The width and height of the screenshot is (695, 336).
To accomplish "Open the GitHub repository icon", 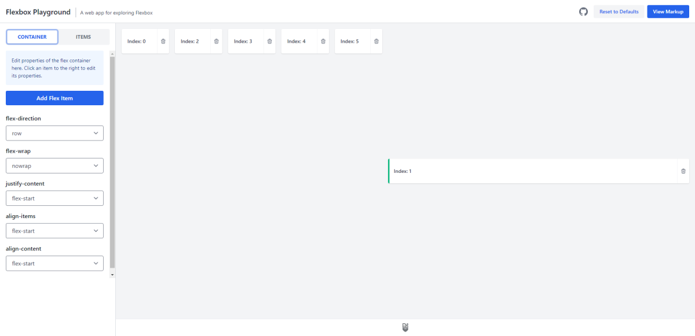I will [x=583, y=11].
